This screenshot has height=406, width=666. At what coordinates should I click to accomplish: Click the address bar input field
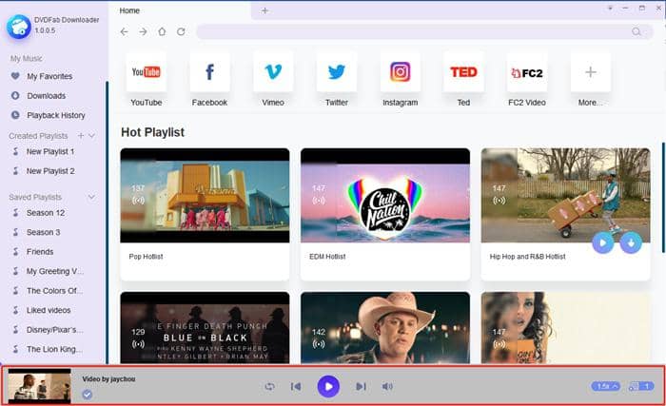click(424, 31)
